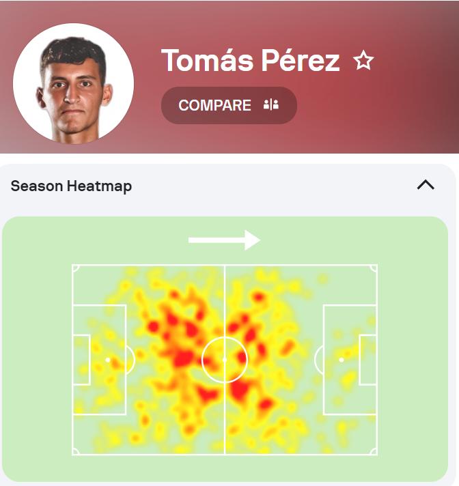
Task: Click the Tomás Pérez name heading
Action: tap(250, 61)
